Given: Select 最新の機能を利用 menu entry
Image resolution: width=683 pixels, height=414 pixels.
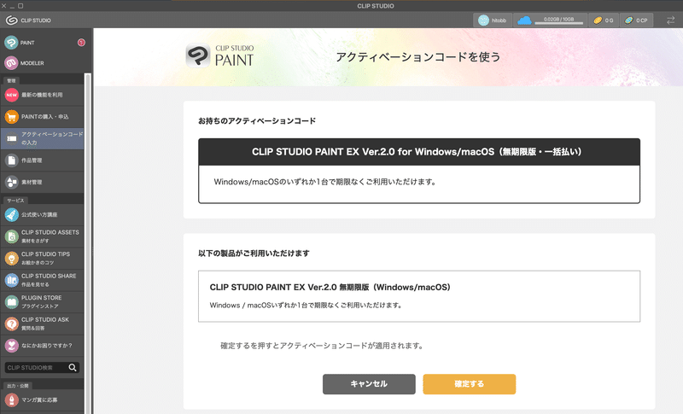Looking at the screenshot, I should point(42,95).
